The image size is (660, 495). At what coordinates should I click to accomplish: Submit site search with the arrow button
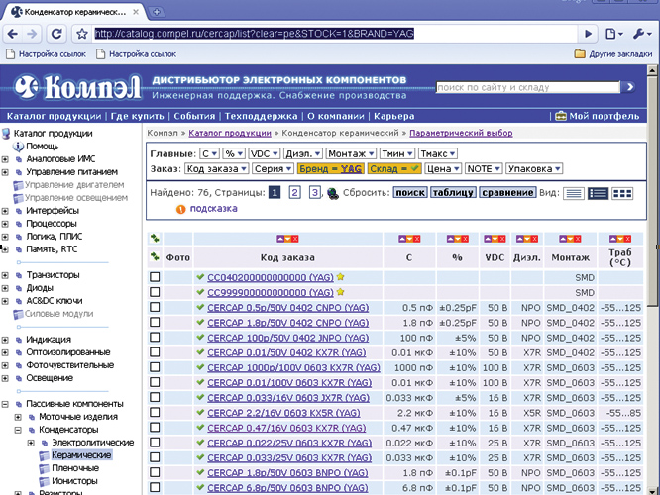point(629,87)
